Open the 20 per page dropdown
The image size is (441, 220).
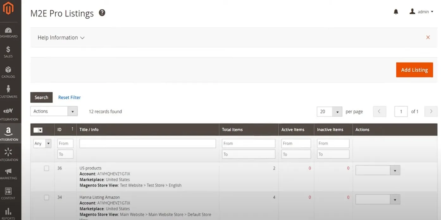click(x=329, y=111)
